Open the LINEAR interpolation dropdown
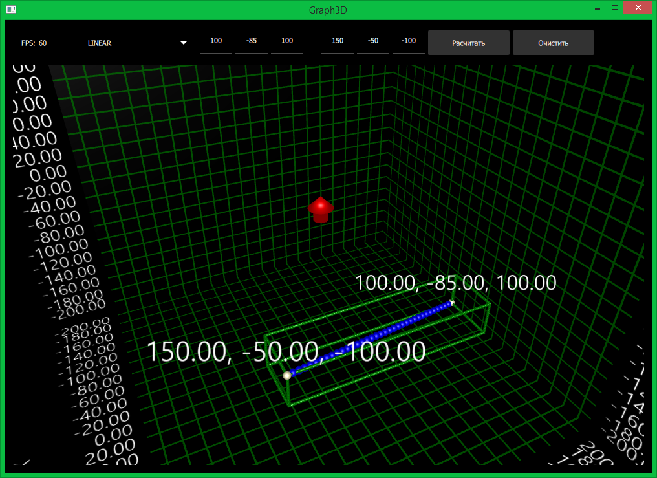Screen dimensions: 657x478 (136, 43)
